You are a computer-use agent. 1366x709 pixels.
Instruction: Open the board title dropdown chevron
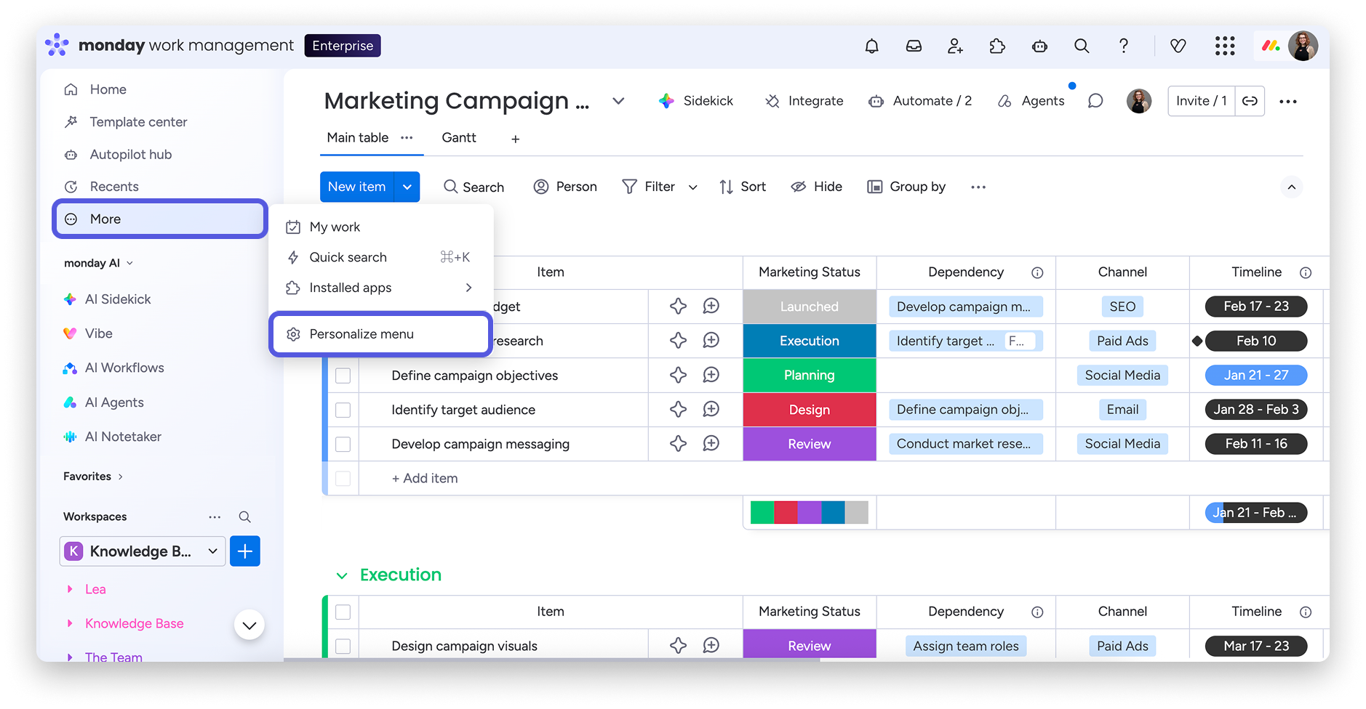(618, 101)
